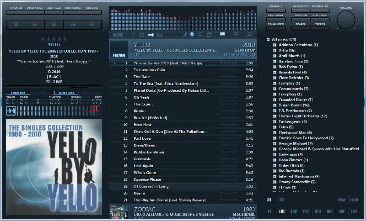Select track The Rhythm Divine feat. Shirley Bassey
The image size is (366, 221).
pos(183,200)
